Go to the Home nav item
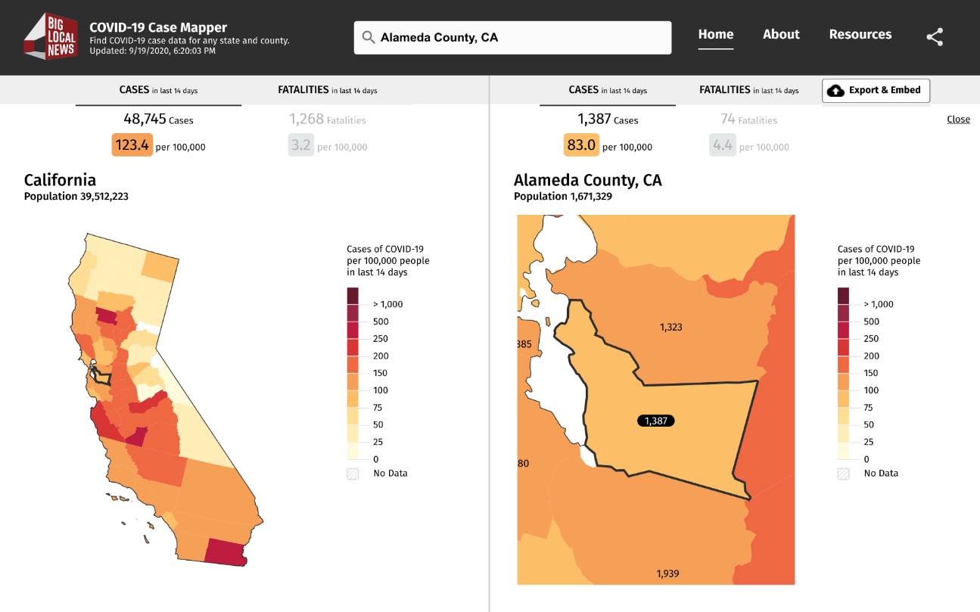Image resolution: width=980 pixels, height=612 pixels. [x=716, y=34]
